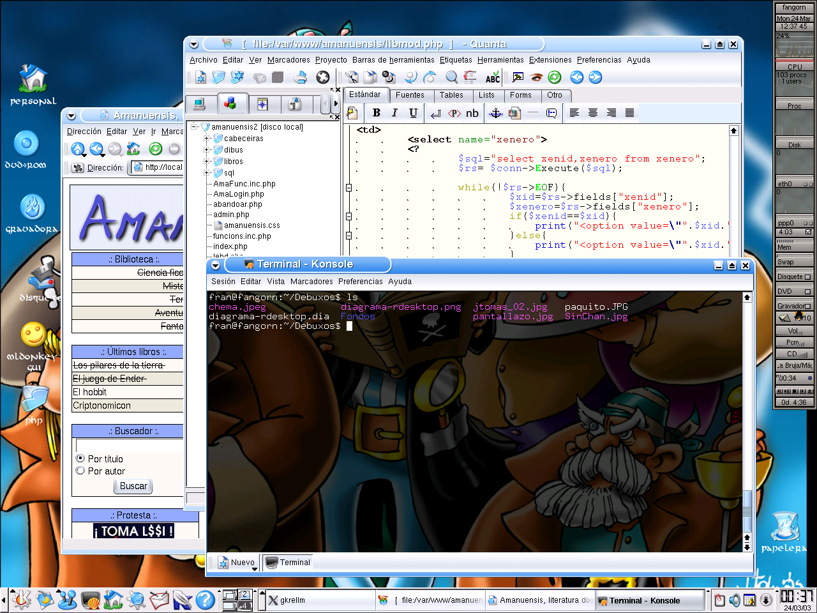
Task: Click the open file icon in Quanta toolbar
Action: pyautogui.click(x=219, y=77)
